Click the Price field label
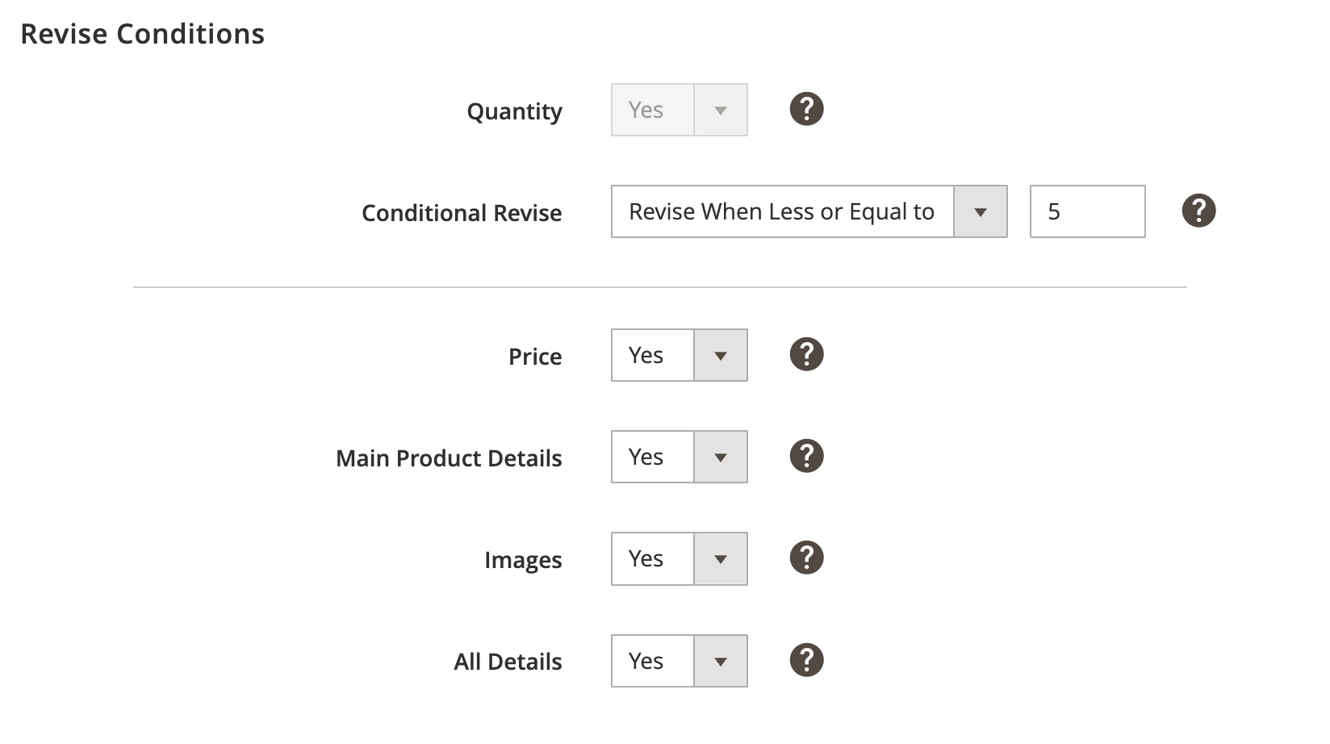The width and height of the screenshot is (1330, 744). click(x=535, y=357)
